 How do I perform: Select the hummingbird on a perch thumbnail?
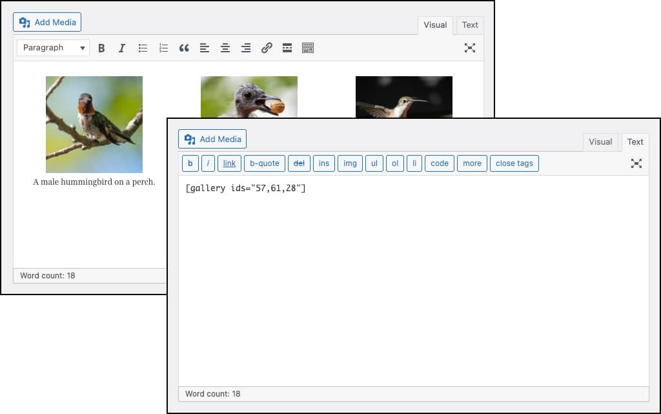click(x=94, y=124)
